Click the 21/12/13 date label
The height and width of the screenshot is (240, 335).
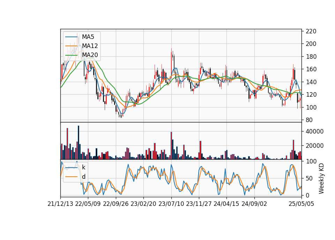click(x=60, y=204)
